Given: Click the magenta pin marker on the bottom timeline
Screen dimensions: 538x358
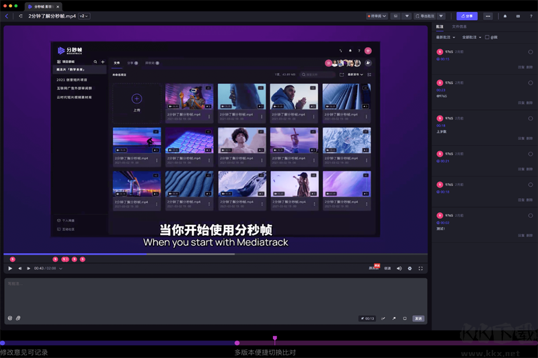Looking at the screenshot, I should point(275,339).
